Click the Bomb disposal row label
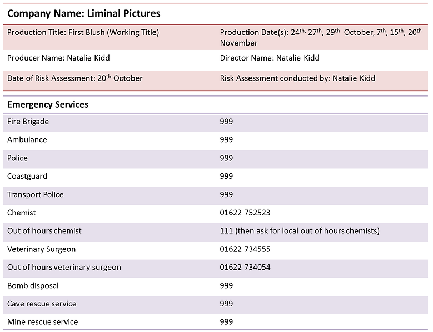 [33, 286]
